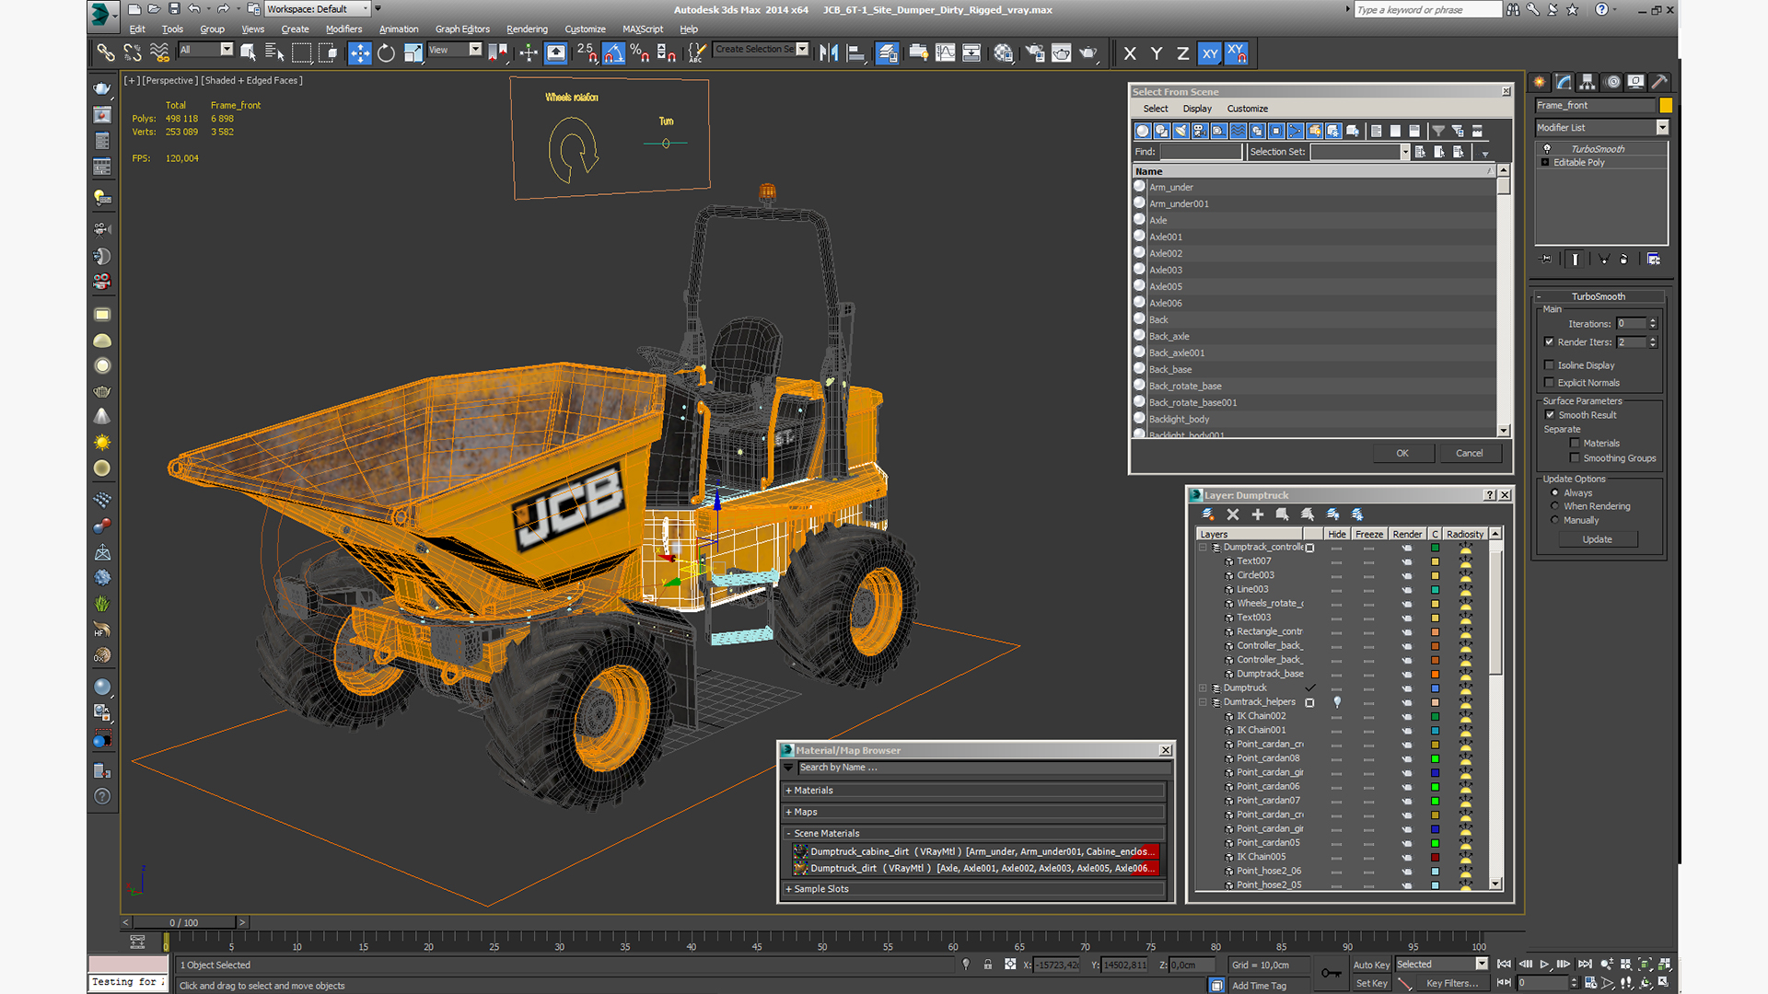
Task: Choose the Select and Scale tool
Action: pos(413,53)
